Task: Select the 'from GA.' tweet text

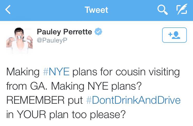Action: click(x=27, y=86)
